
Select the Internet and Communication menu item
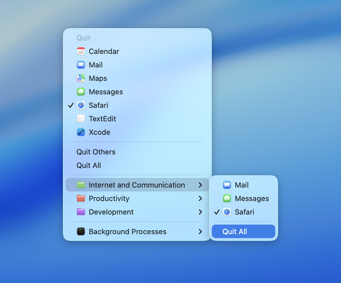(x=137, y=185)
